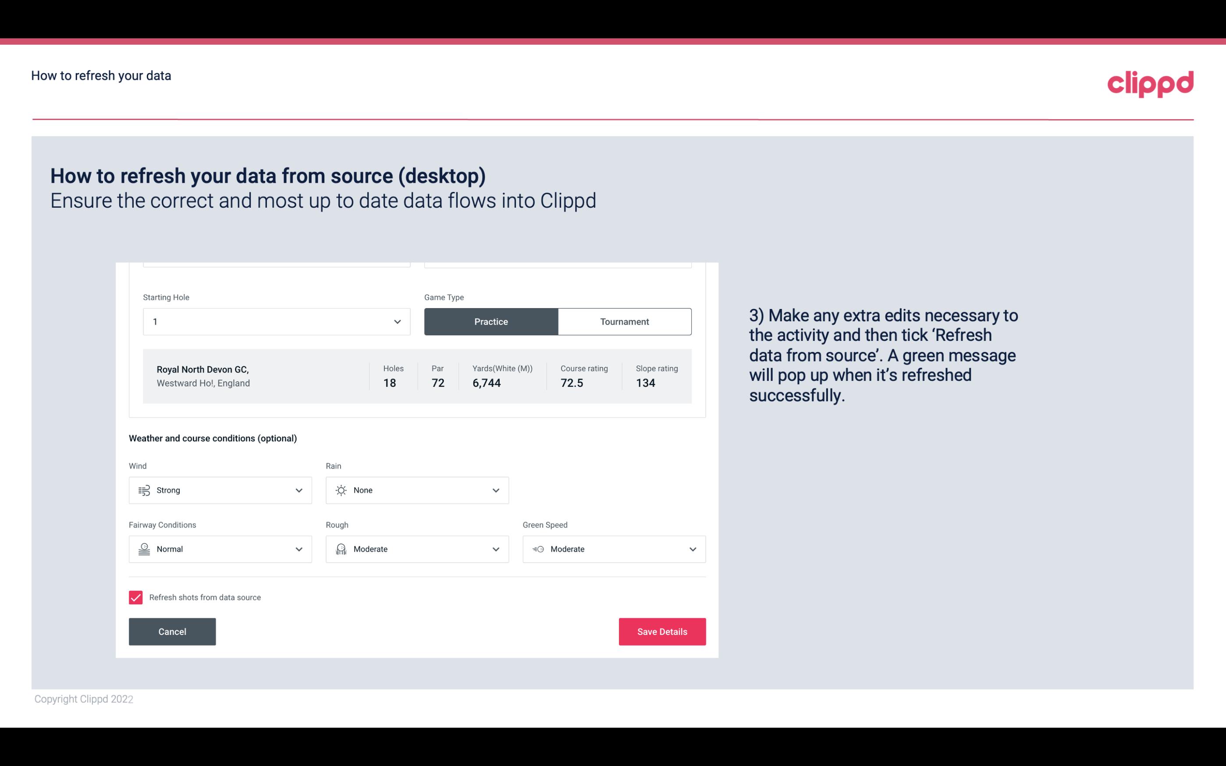
Task: Click the wind condition icon
Action: tap(144, 490)
